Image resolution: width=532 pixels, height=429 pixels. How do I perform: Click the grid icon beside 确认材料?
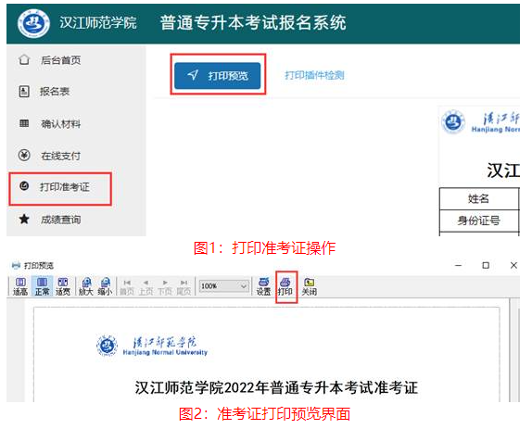24,123
